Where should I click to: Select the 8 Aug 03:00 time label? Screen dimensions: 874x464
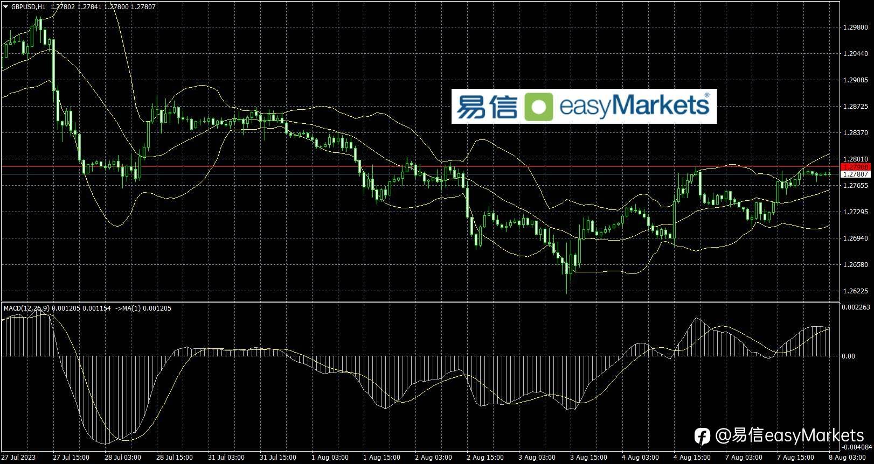847,458
